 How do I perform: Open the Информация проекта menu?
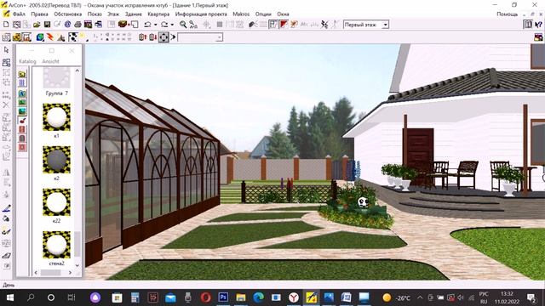201,14
